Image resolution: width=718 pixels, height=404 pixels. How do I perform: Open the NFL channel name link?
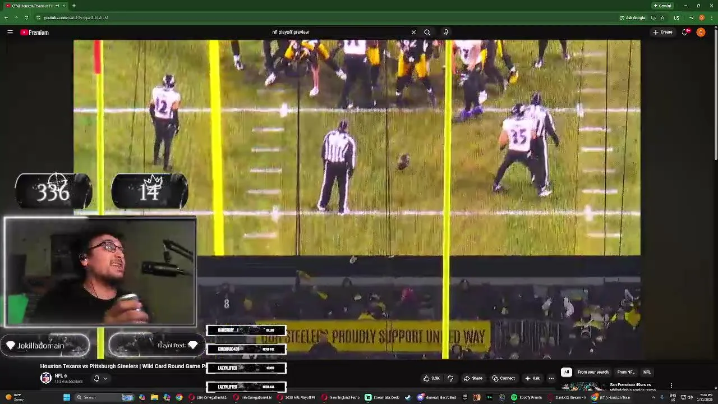(58, 376)
